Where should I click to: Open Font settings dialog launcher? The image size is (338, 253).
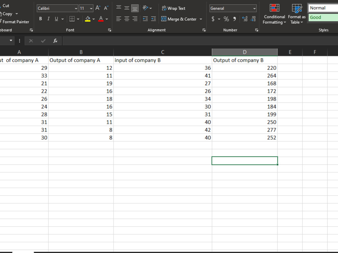pyautogui.click(x=110, y=30)
